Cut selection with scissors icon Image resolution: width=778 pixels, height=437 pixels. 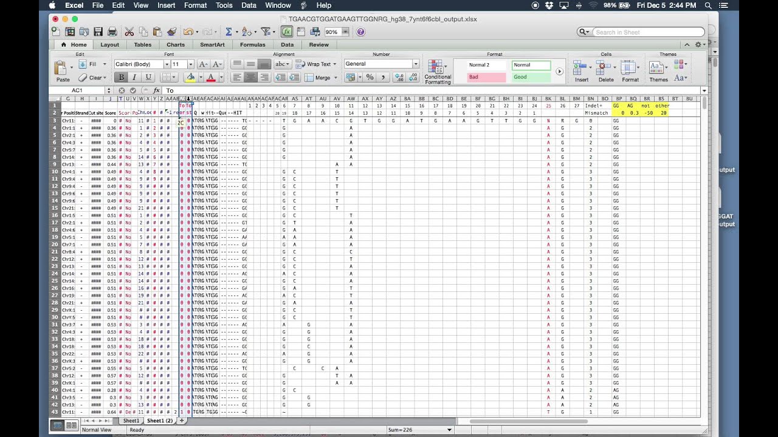[x=129, y=32]
